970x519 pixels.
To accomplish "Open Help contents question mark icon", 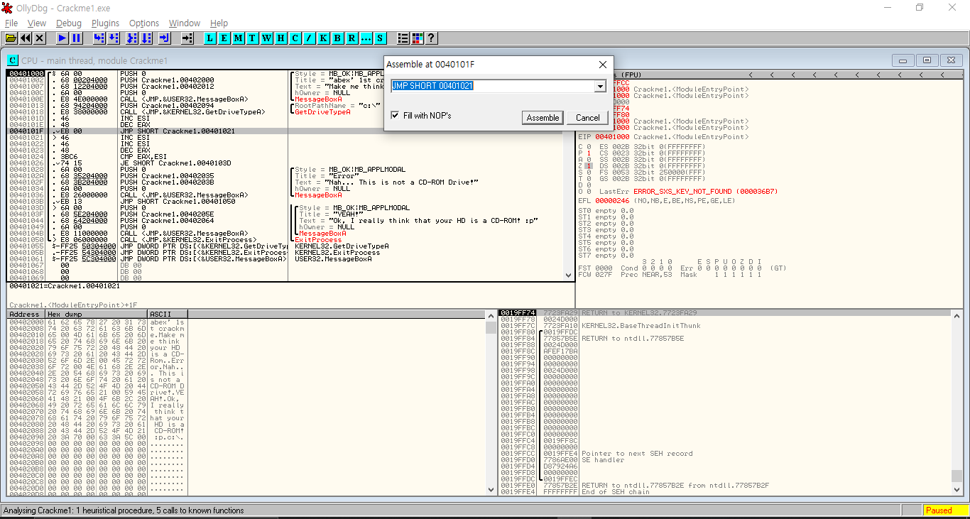I will pos(431,38).
